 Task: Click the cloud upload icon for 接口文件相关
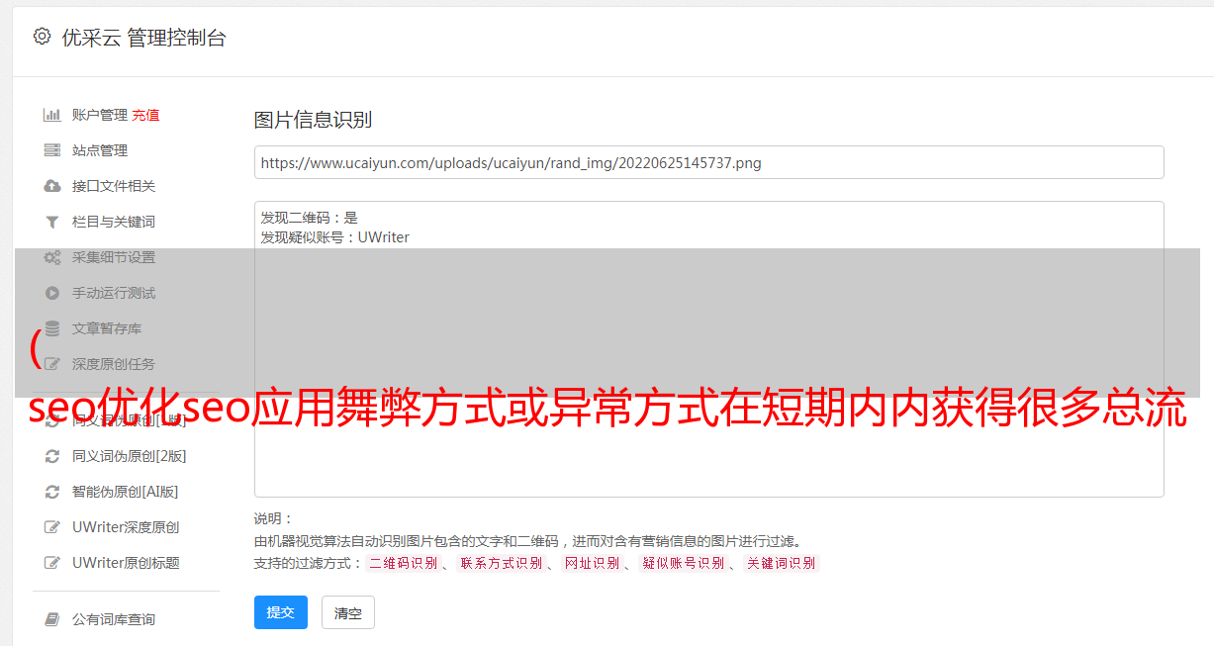(52, 186)
